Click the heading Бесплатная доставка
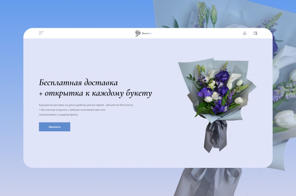The height and width of the screenshot is (196, 296). tap(78, 82)
